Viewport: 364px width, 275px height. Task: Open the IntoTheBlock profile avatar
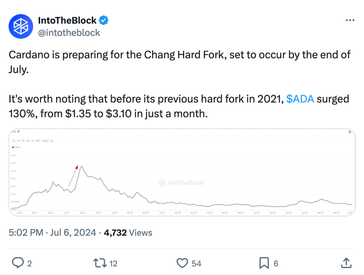[21, 26]
